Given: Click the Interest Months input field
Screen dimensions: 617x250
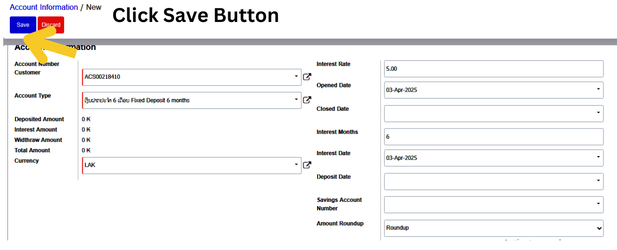Looking at the screenshot, I should (494, 136).
